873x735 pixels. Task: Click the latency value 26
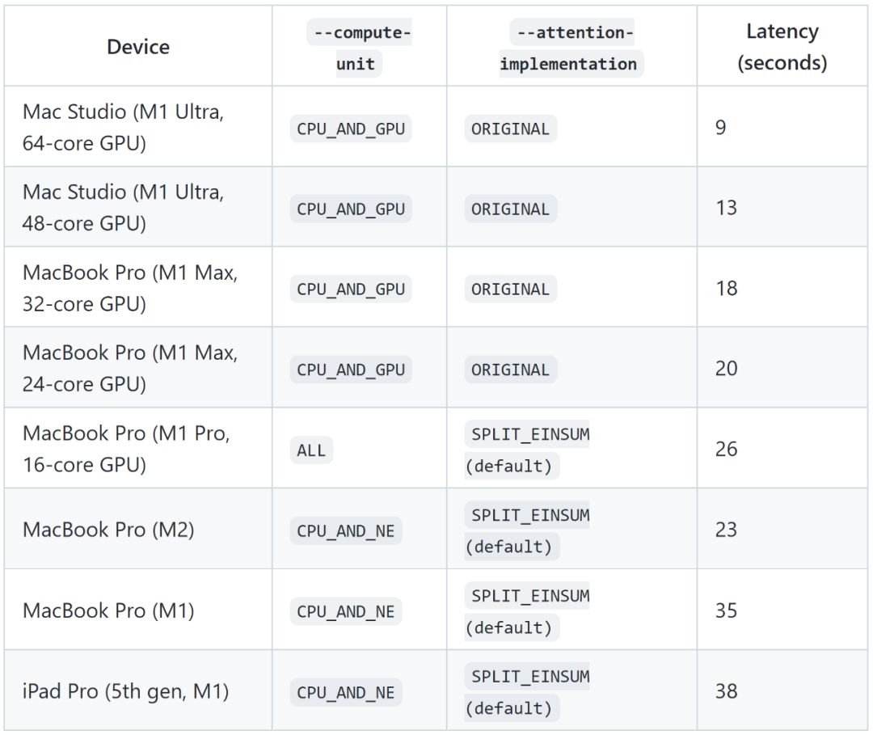click(726, 449)
